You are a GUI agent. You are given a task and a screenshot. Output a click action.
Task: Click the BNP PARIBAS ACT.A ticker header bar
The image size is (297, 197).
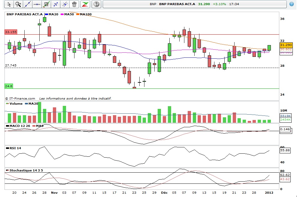point(195,4)
